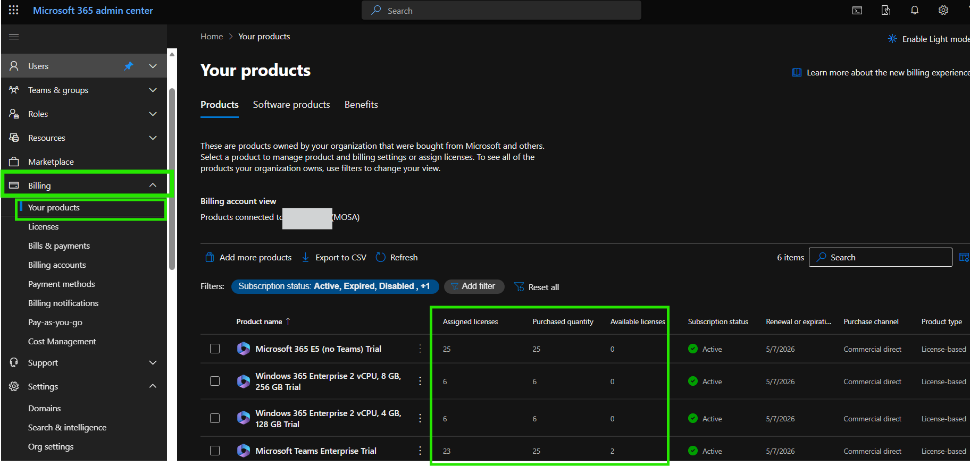Collapse the navigation menu hamburger icon
The image size is (970, 466).
click(x=14, y=37)
